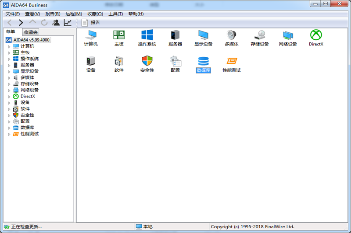Click the forward navigation arrow
This screenshot has width=351, height=233.
[x=21, y=22]
